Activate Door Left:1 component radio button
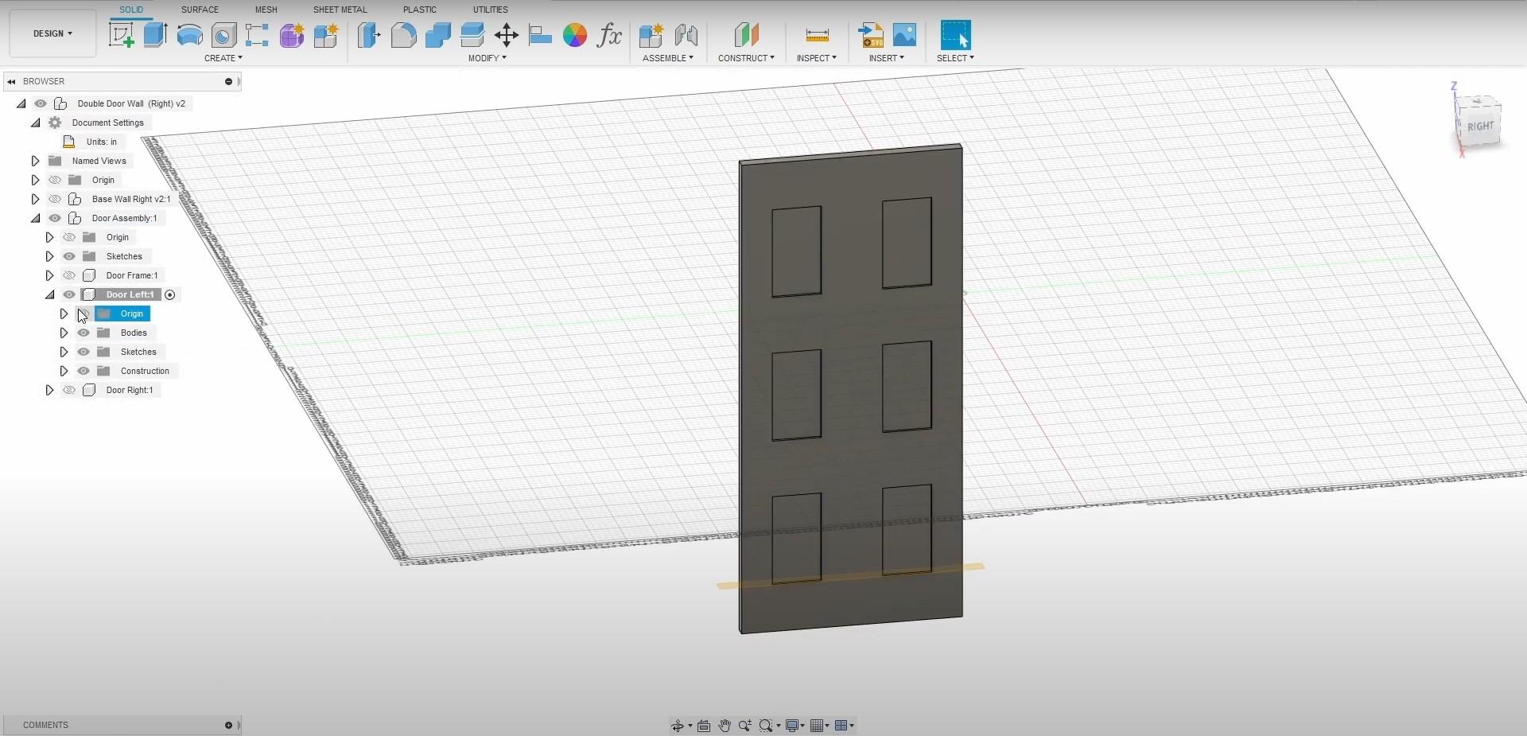The width and height of the screenshot is (1527, 736). 169,294
